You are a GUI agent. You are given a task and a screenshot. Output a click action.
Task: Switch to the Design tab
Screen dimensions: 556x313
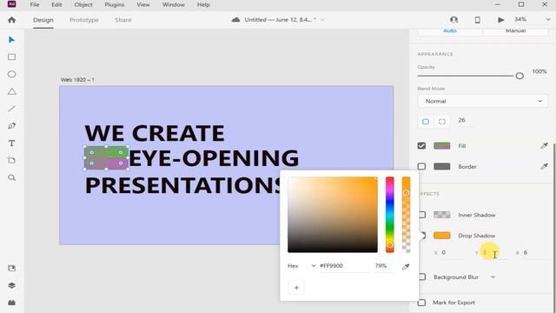point(43,20)
